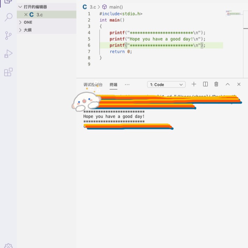Open the Run and Debug view

click(8, 54)
